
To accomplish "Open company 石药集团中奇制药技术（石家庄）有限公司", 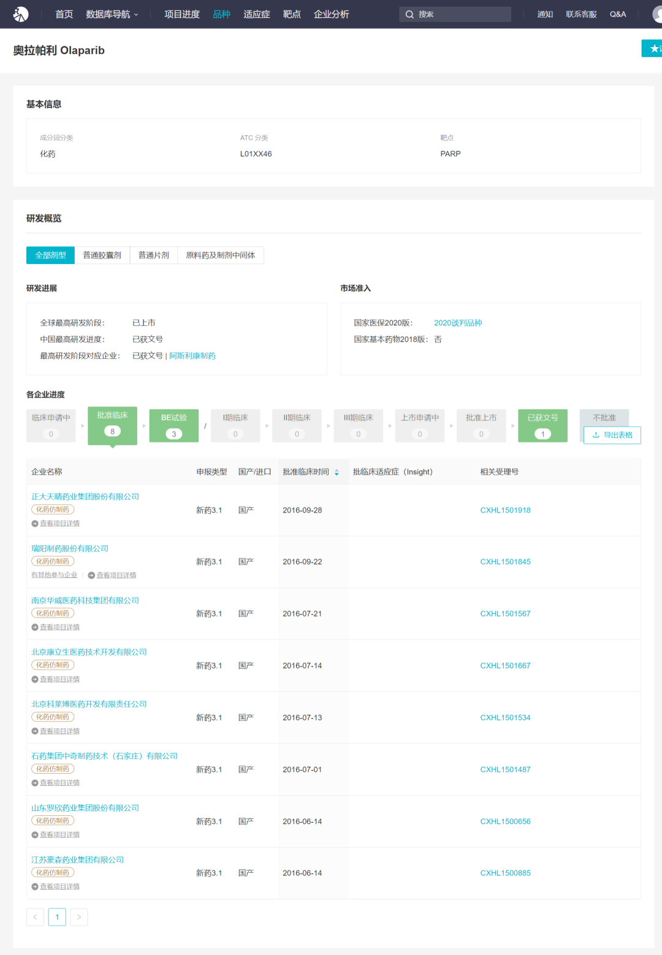I will point(104,757).
